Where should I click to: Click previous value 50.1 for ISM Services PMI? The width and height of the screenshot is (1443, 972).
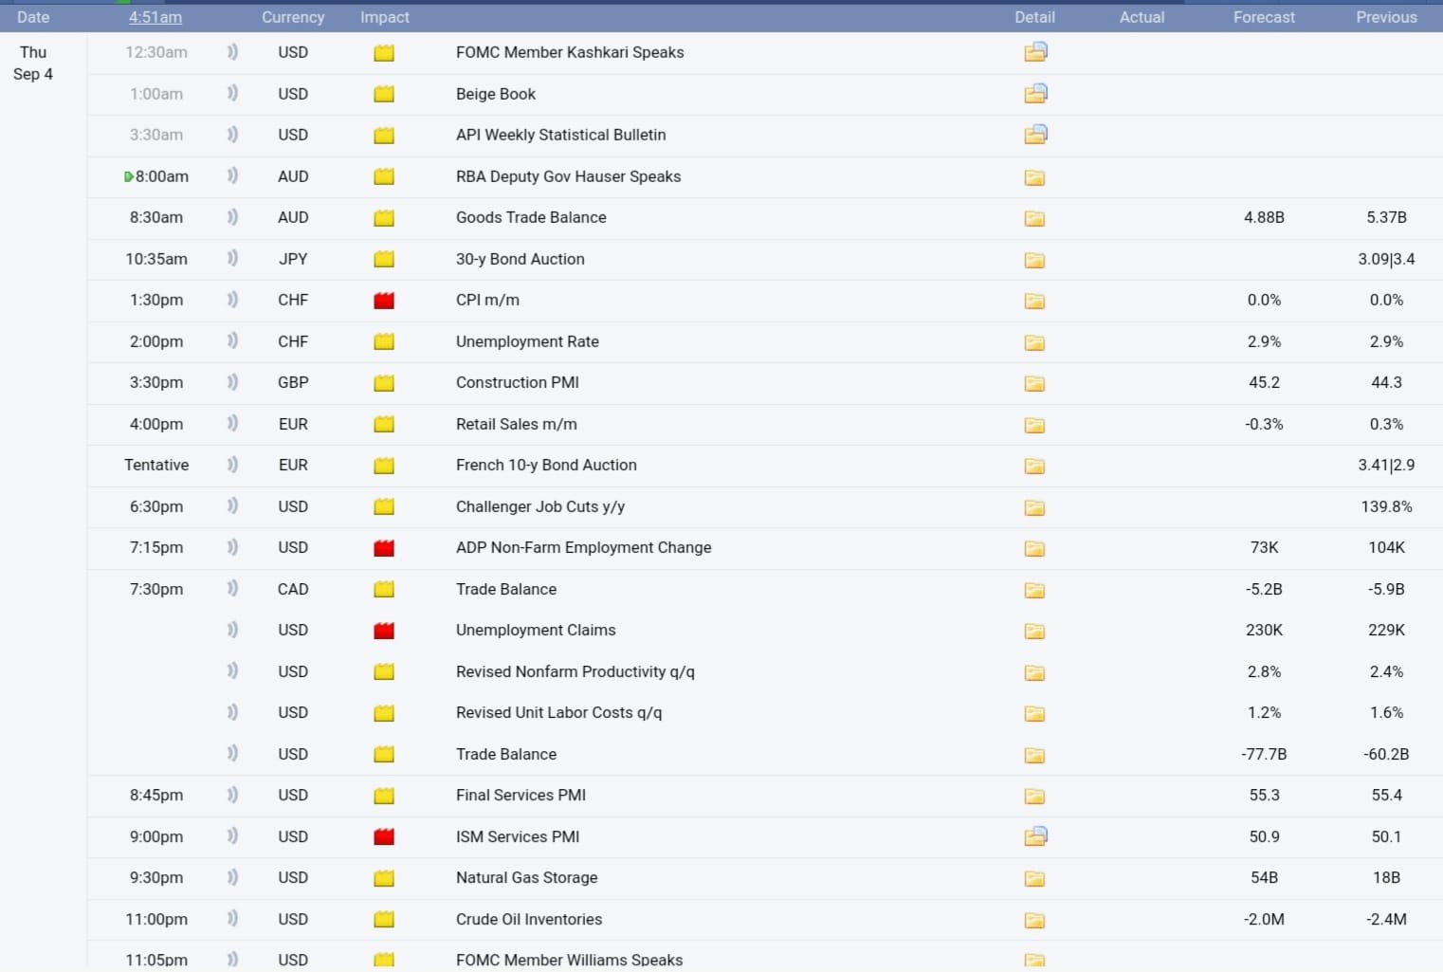[1386, 836]
